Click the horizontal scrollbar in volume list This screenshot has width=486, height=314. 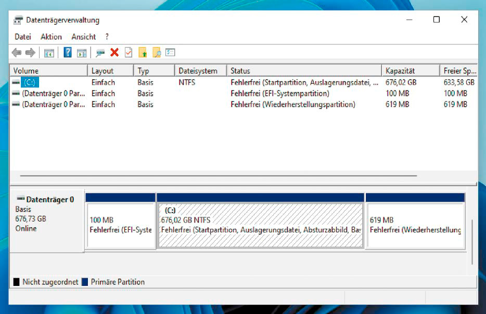(219, 176)
